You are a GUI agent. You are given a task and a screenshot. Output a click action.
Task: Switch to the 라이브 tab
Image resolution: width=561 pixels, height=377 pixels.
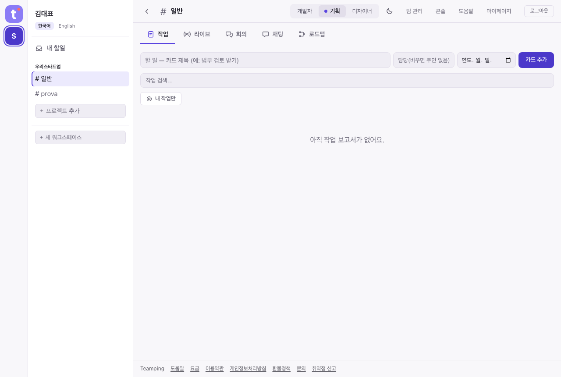pos(197,34)
